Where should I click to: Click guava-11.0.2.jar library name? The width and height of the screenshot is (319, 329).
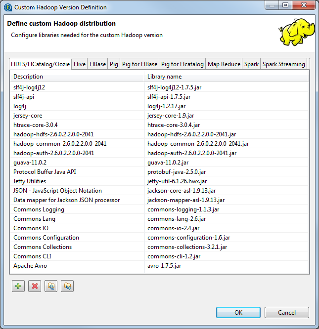click(x=168, y=163)
